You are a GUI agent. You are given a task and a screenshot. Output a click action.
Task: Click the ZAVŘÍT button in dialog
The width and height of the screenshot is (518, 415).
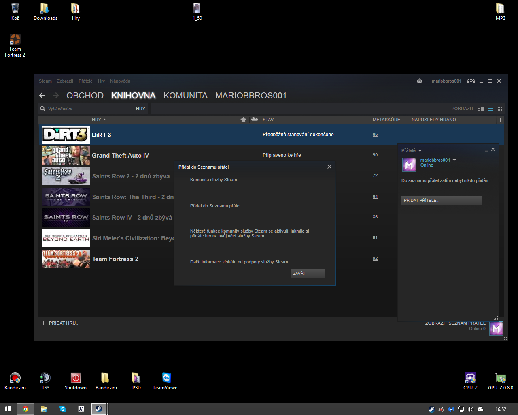[308, 274]
